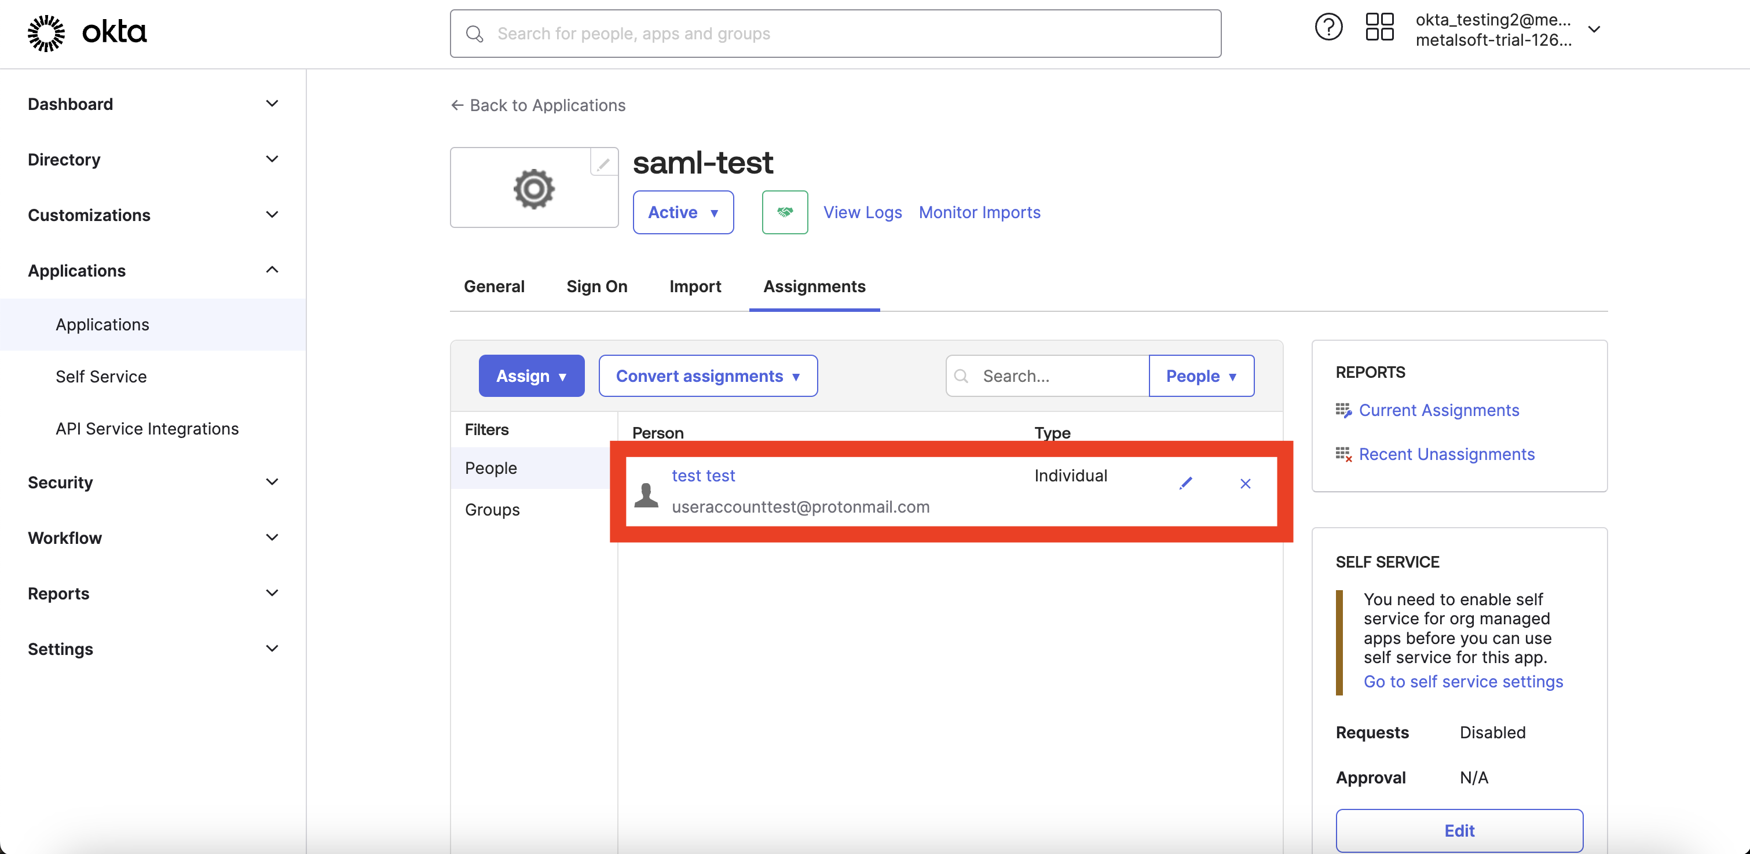Viewport: 1750px width, 854px height.
Task: Open the Assign dropdown button
Action: tap(531, 376)
